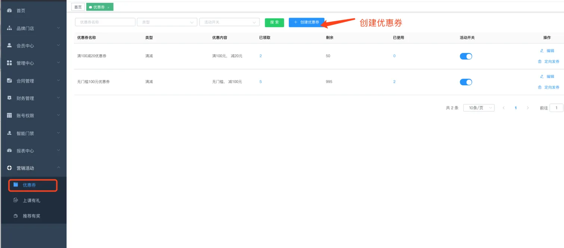Click the 会员中心 person icon
This screenshot has width=564, height=248.
coord(9,45)
